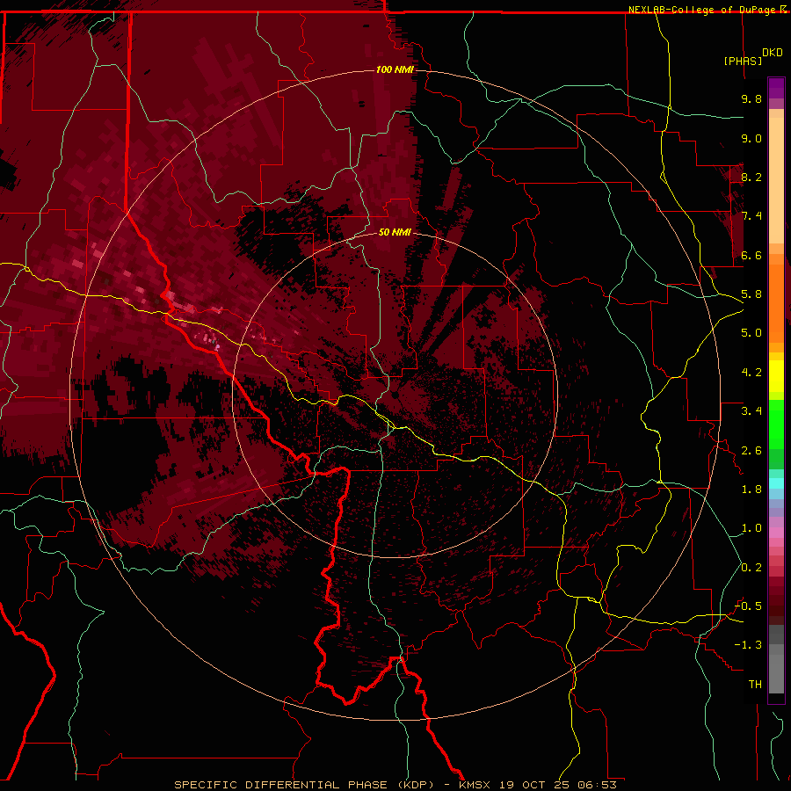Click the TH legend label

[x=755, y=685]
